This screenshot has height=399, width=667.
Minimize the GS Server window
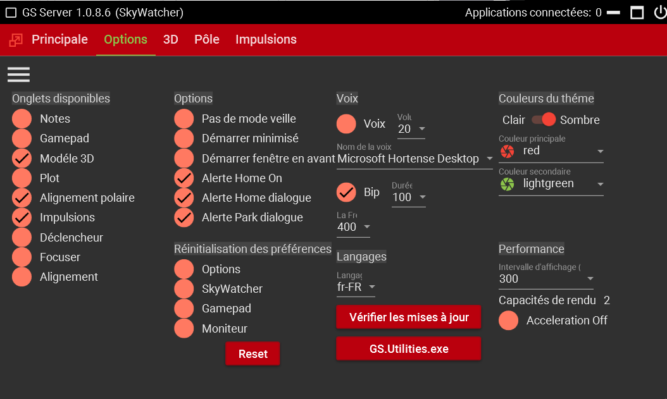[x=613, y=13]
